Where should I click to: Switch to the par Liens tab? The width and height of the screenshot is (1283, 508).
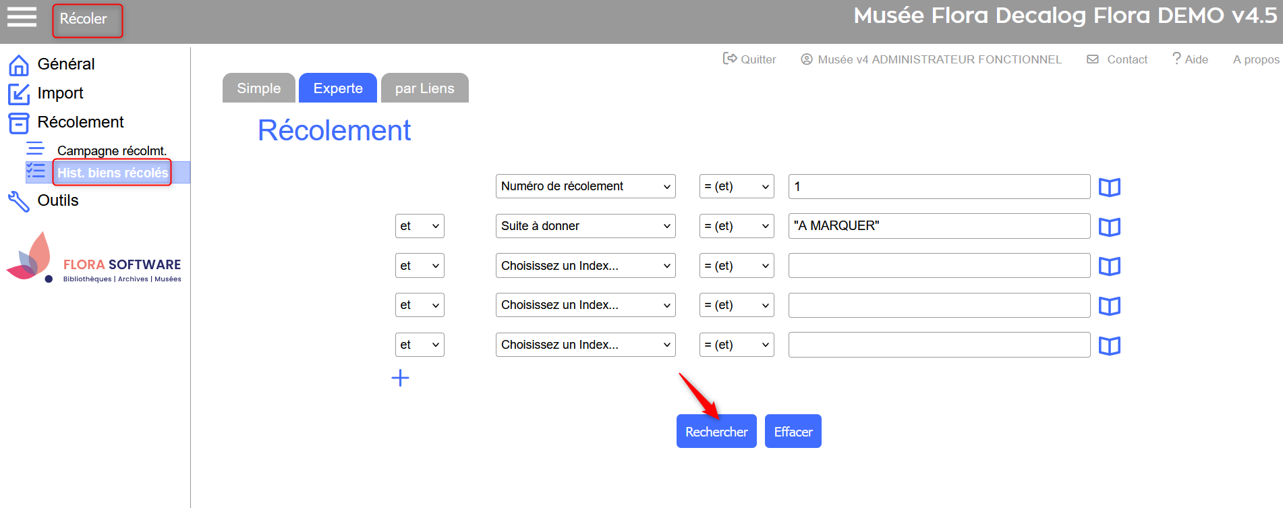[424, 88]
